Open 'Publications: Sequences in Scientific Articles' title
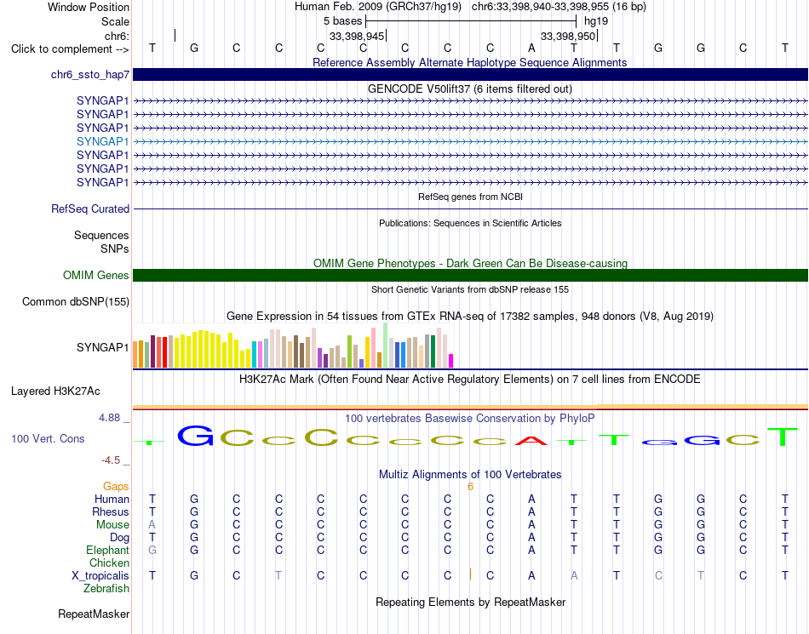This screenshot has height=634, width=809. click(470, 223)
